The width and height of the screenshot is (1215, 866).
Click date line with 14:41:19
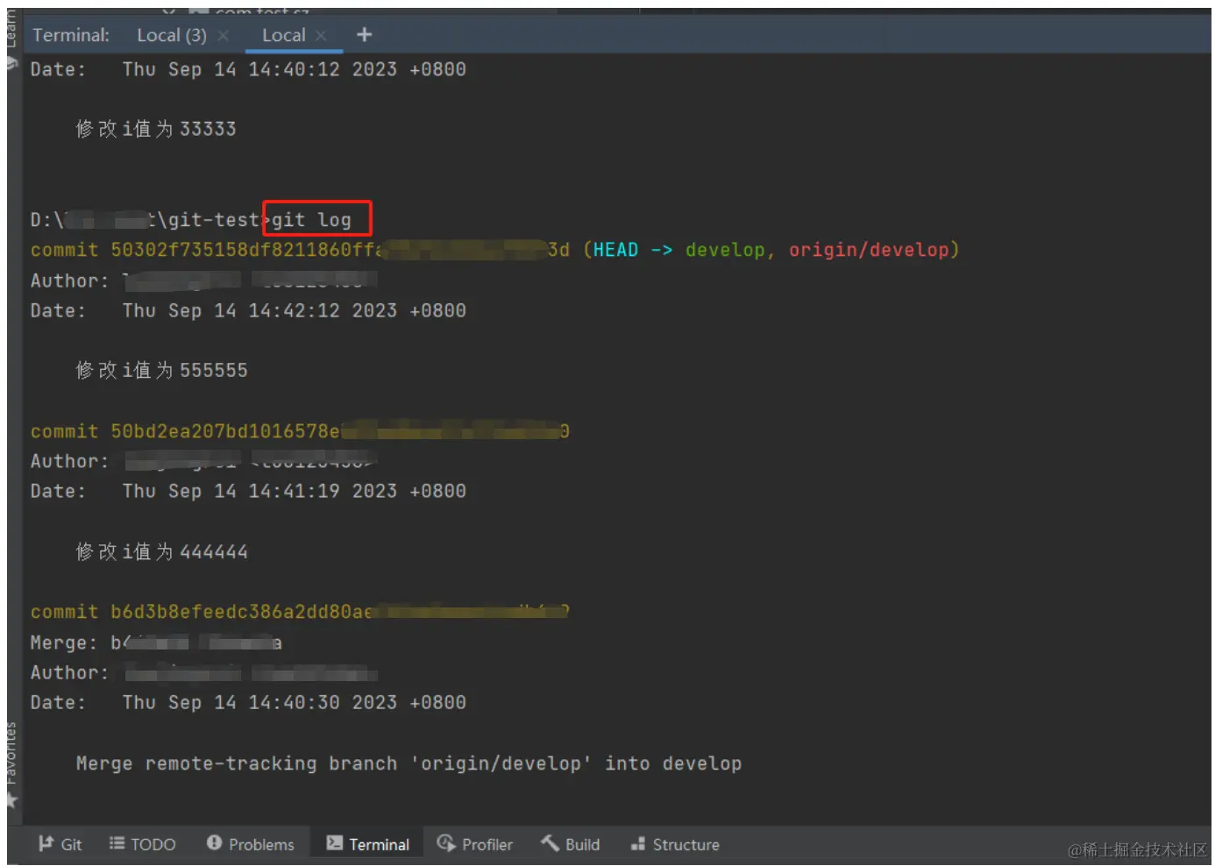click(x=248, y=492)
